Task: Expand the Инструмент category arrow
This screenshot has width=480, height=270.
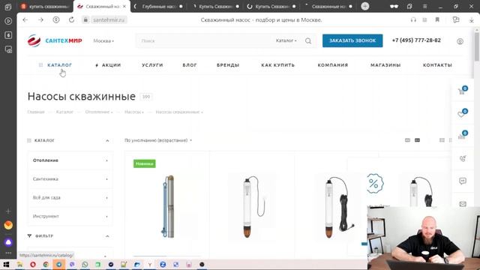Action: point(106,217)
